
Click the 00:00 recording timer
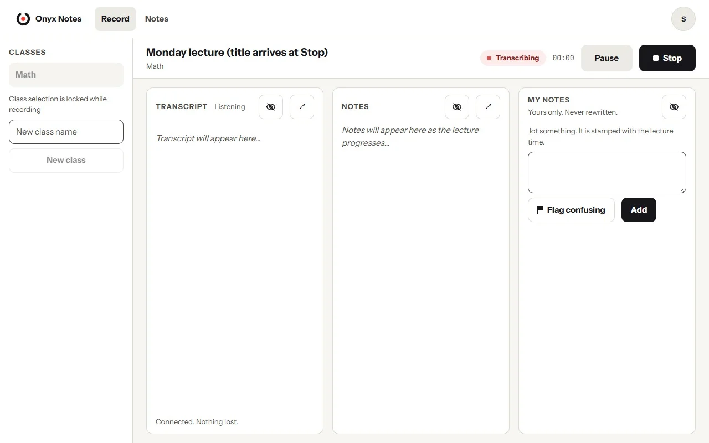(x=563, y=58)
